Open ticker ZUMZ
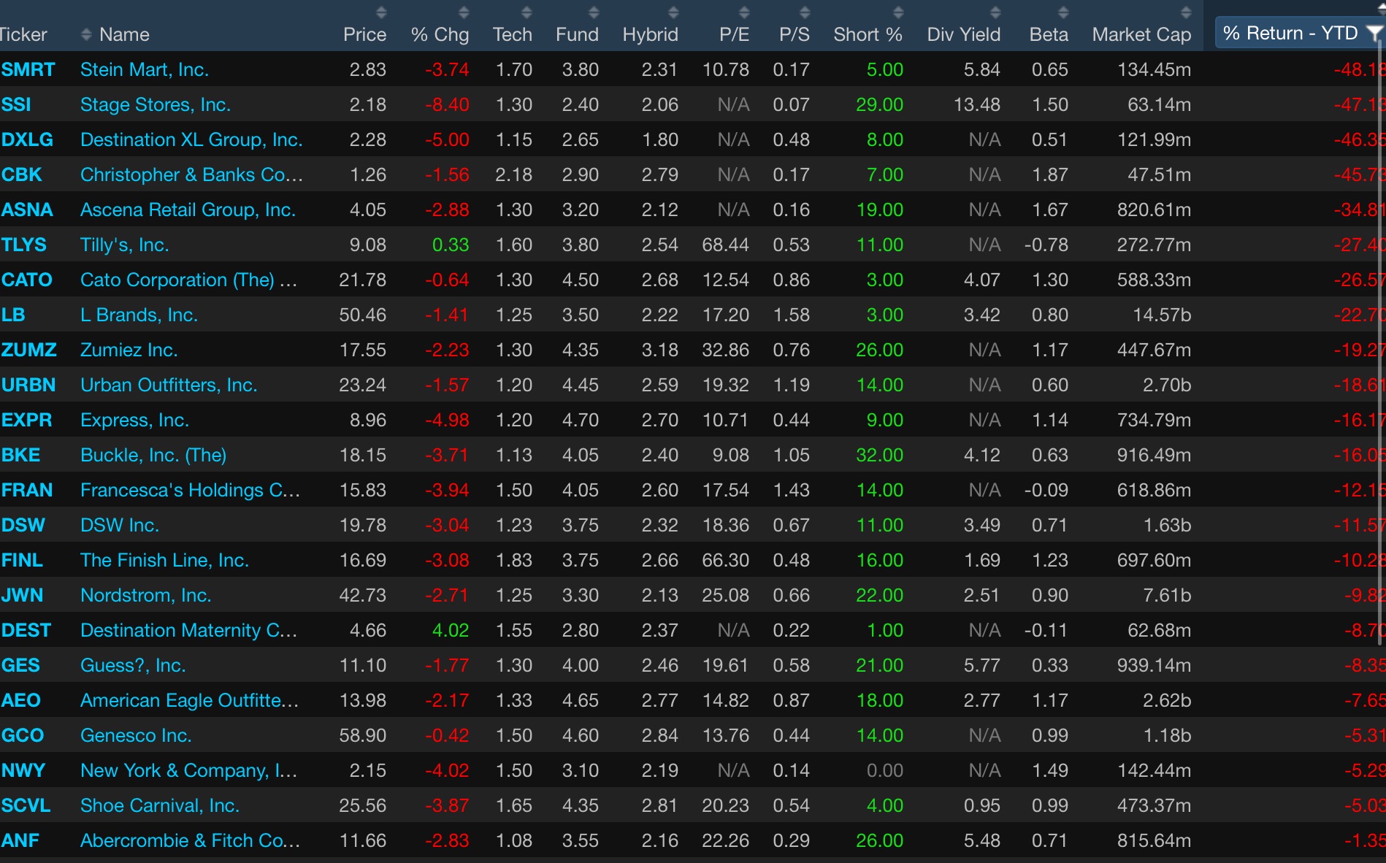The image size is (1386, 863). (x=28, y=350)
